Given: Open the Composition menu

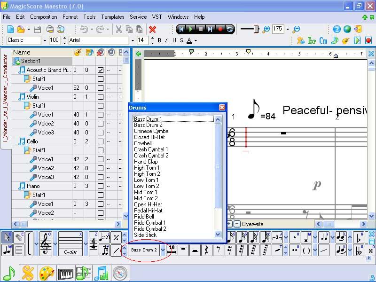Looking at the screenshot, I should pyautogui.click(x=44, y=17).
